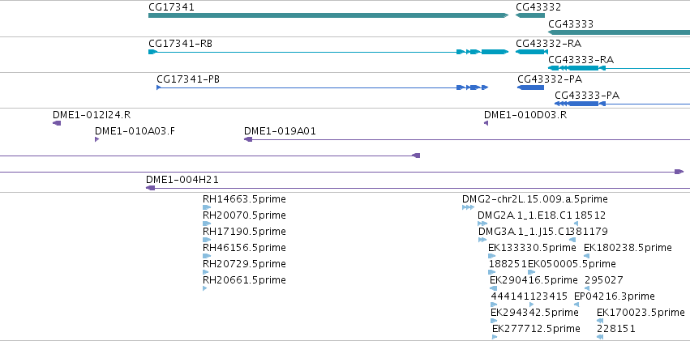Click the DME1-010D03.R arrow glyph
This screenshot has width=690, height=341.
(486, 123)
